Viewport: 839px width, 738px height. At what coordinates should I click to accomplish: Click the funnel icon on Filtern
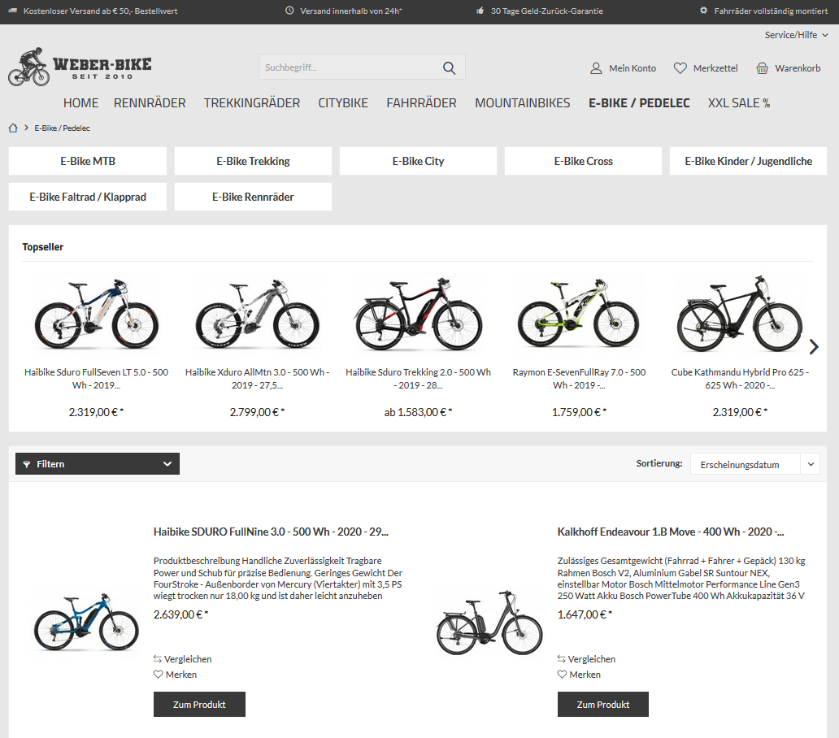(x=27, y=464)
